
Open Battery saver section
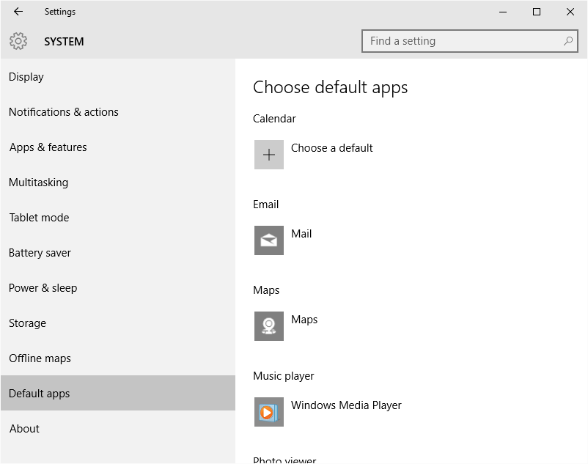coord(40,253)
